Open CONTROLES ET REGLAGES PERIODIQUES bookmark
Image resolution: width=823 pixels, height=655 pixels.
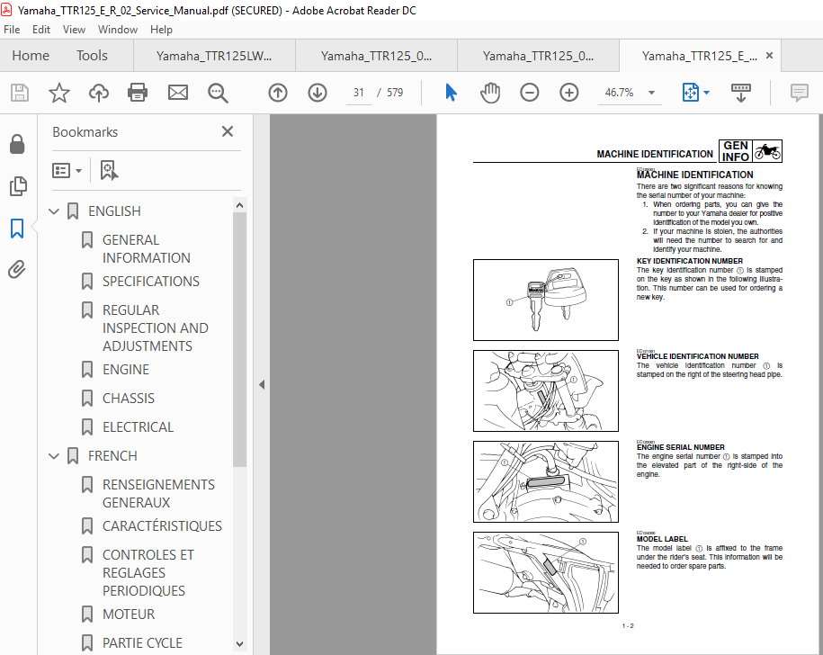(148, 572)
